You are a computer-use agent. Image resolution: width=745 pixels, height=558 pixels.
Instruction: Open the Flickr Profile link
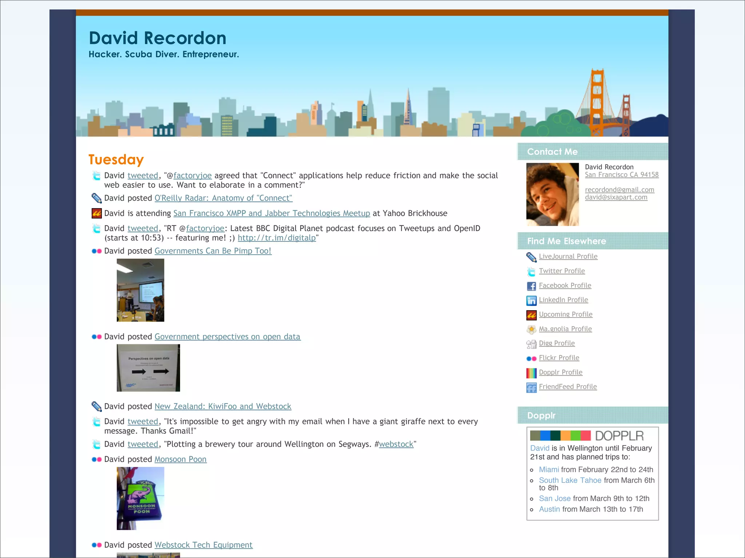pyautogui.click(x=559, y=358)
